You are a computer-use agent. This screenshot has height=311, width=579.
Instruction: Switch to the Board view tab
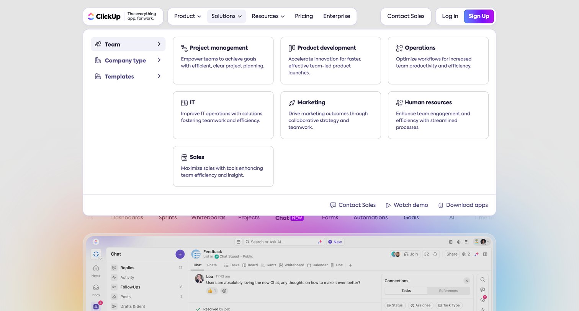click(250, 265)
